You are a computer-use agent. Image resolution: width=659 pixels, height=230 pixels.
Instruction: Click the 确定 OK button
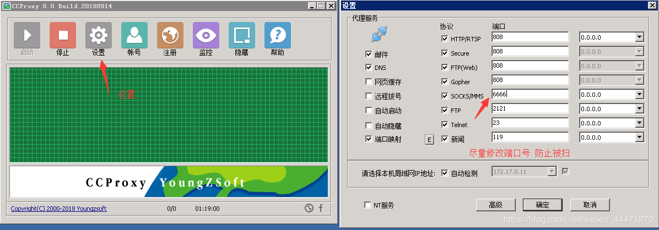(x=543, y=205)
